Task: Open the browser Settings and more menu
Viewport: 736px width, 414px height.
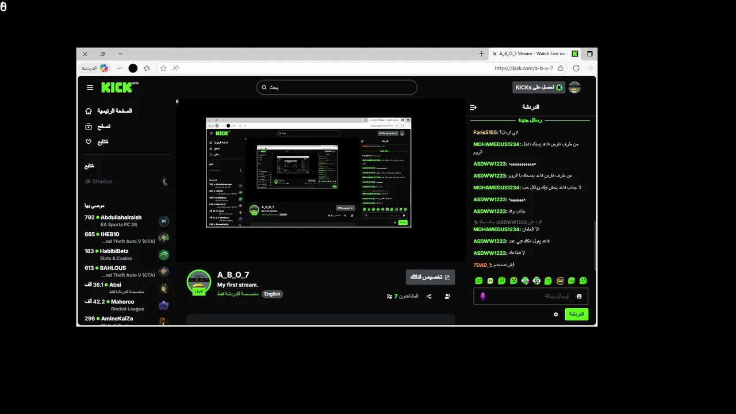Action: [119, 68]
